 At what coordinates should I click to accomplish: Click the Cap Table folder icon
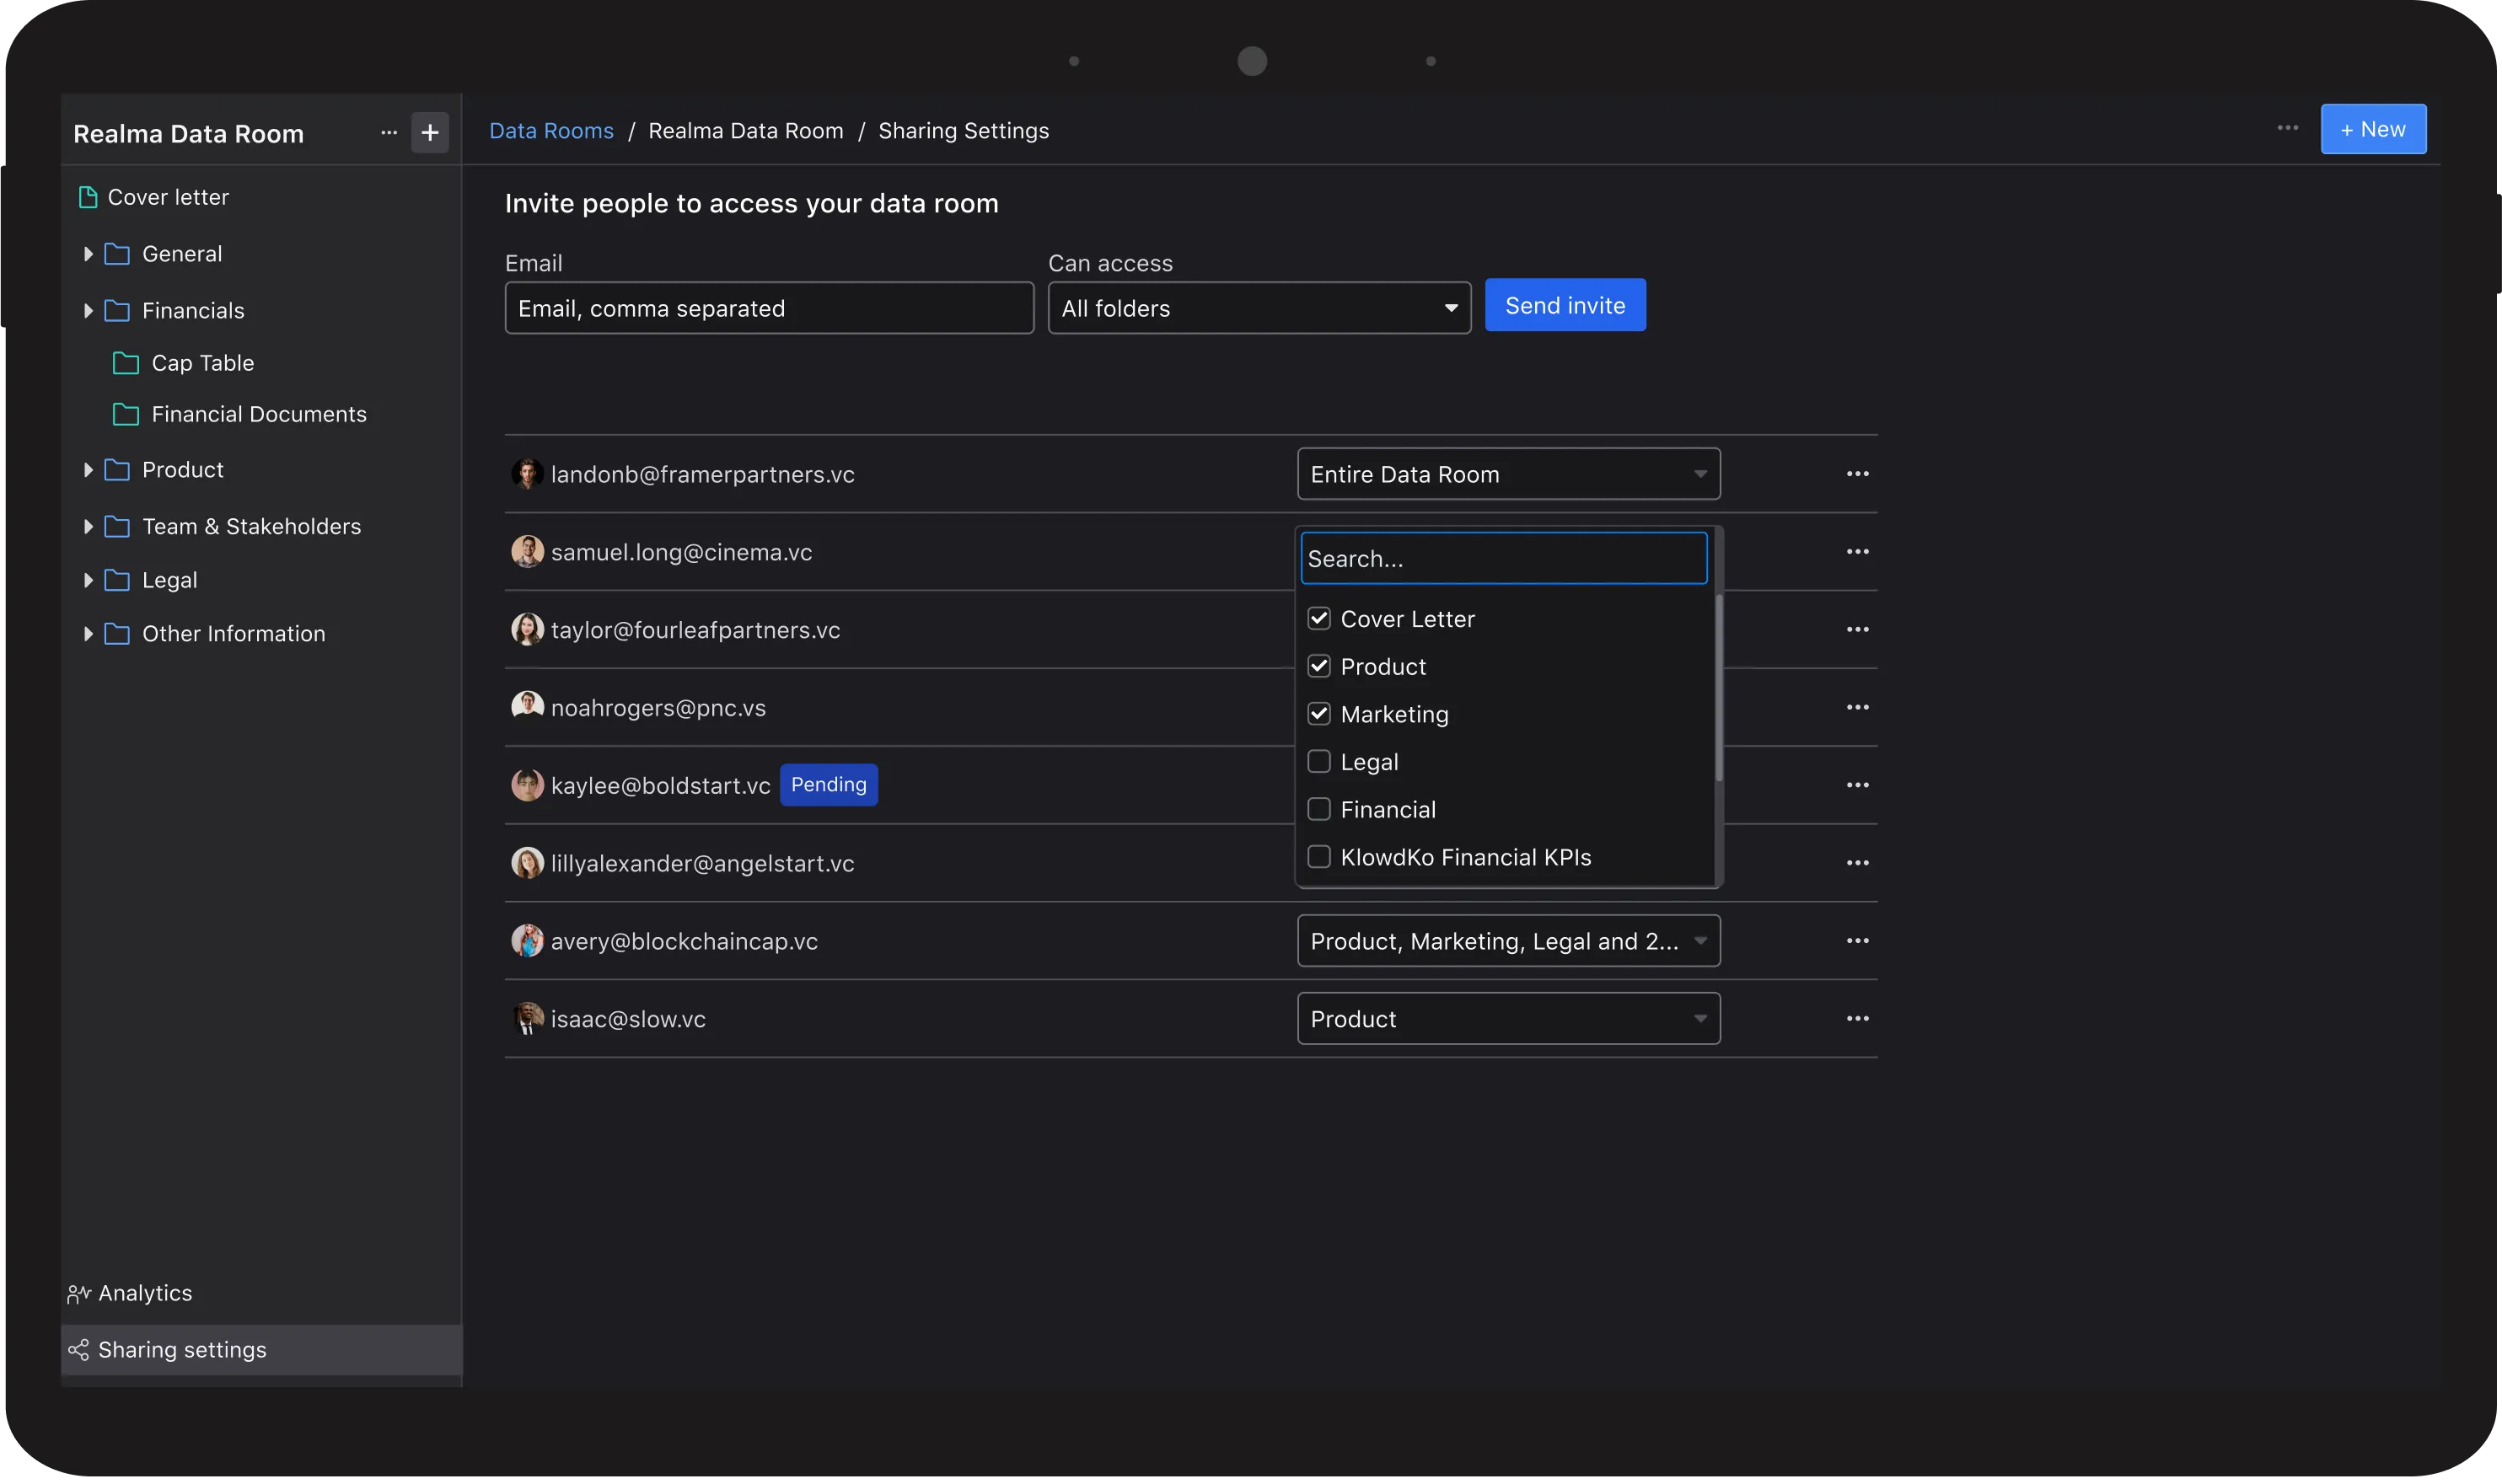point(126,363)
